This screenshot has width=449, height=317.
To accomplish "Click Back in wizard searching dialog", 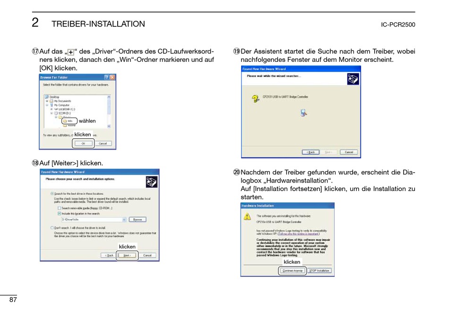I will tap(311, 152).
